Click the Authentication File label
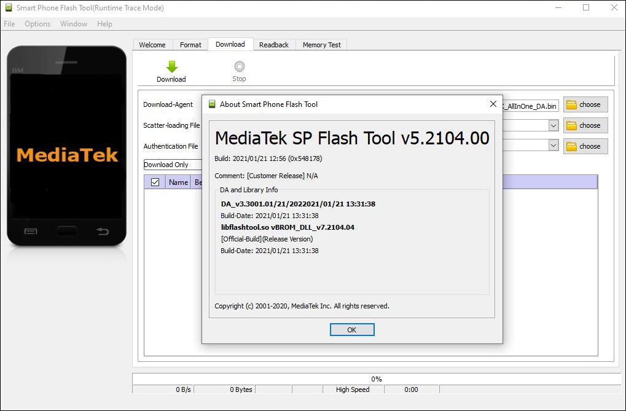Screen dimensions: 626x411 (170, 146)
